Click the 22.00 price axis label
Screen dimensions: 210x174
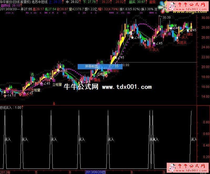click(205, 57)
